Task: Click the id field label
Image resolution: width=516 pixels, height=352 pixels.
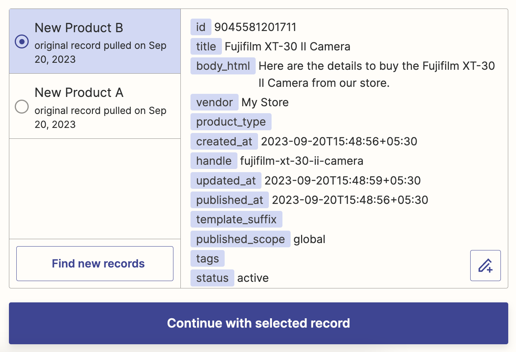Action: (201, 27)
